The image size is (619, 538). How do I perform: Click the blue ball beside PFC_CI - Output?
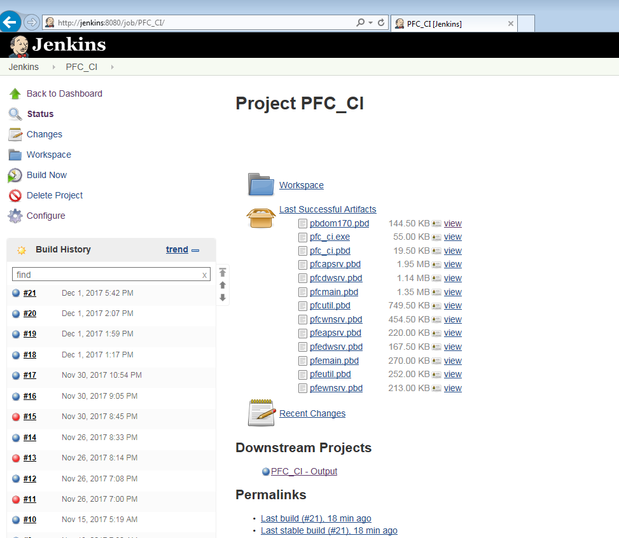click(266, 471)
